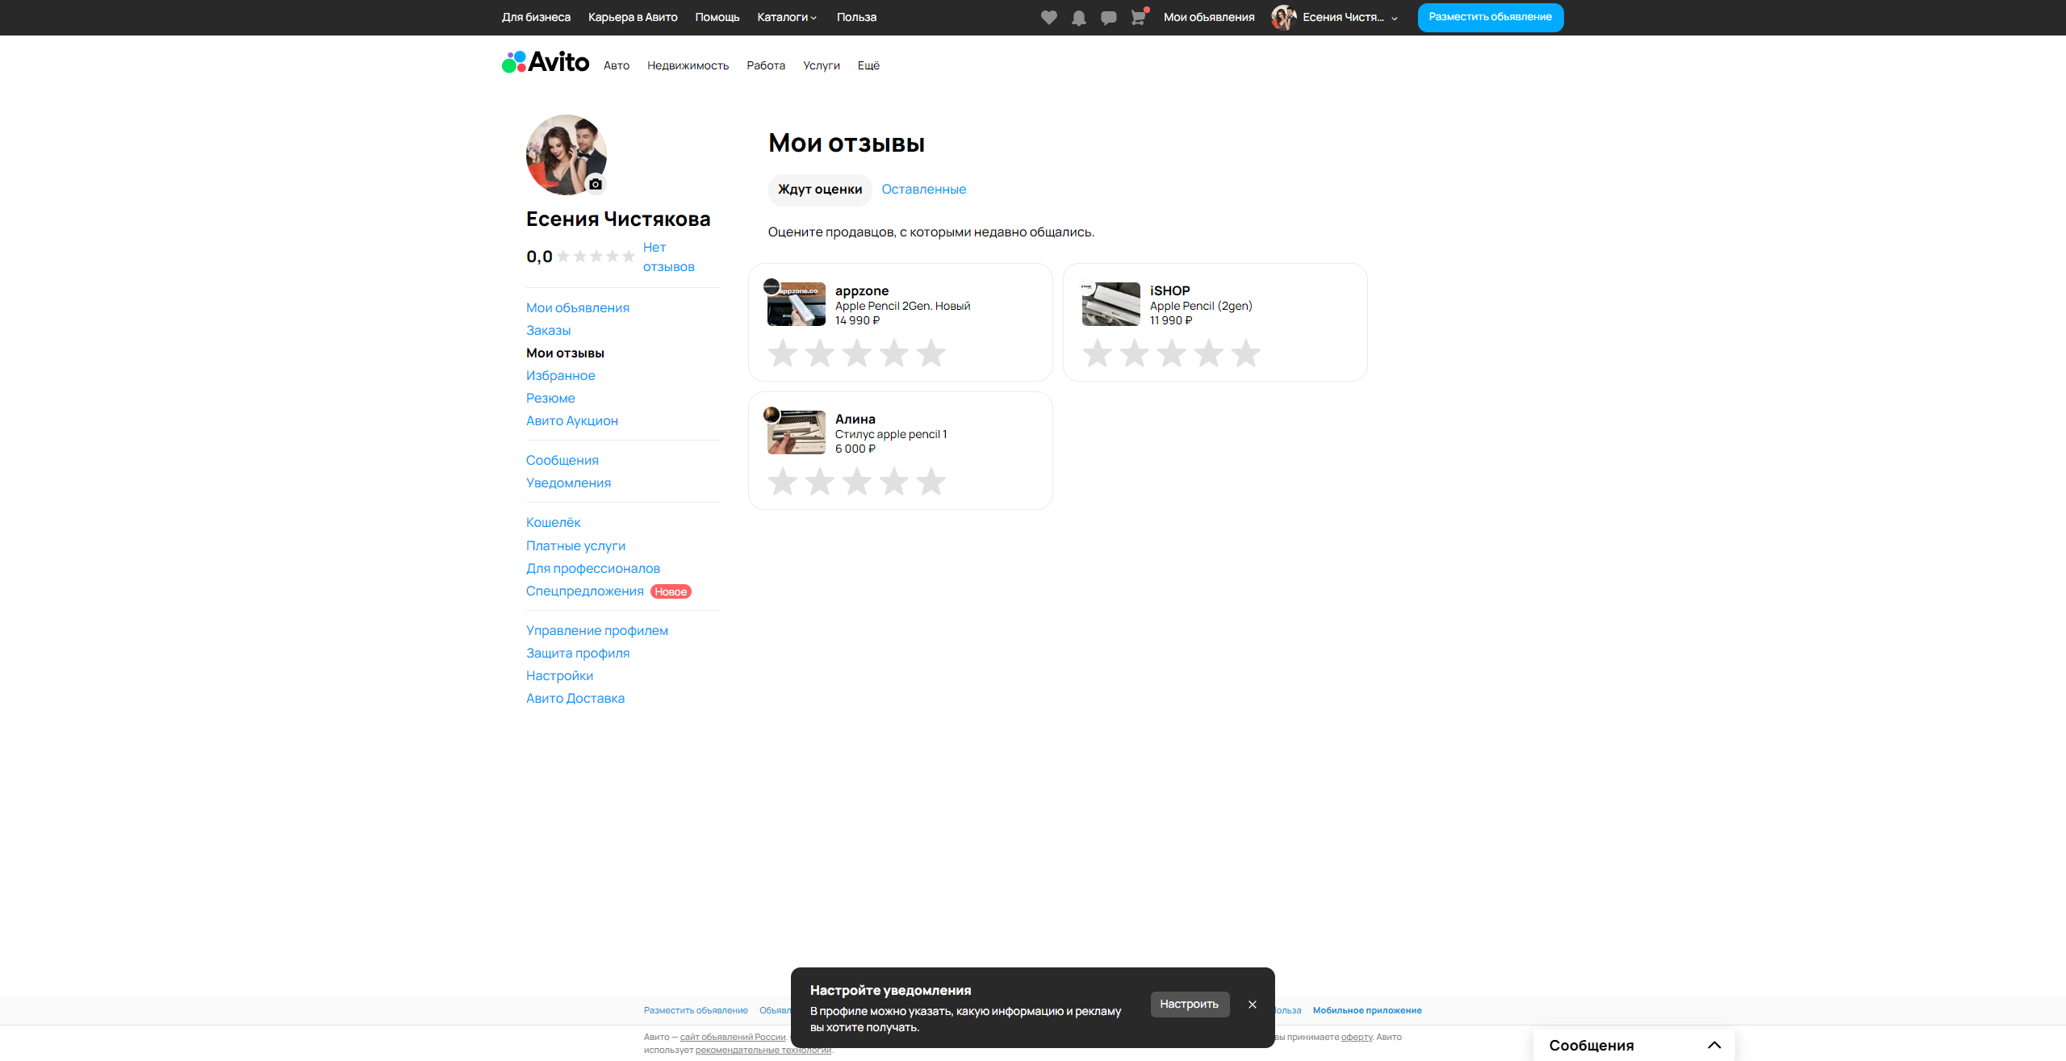Open appzone seller avatar badge
Screen dimensions: 2066x1061
(x=772, y=286)
